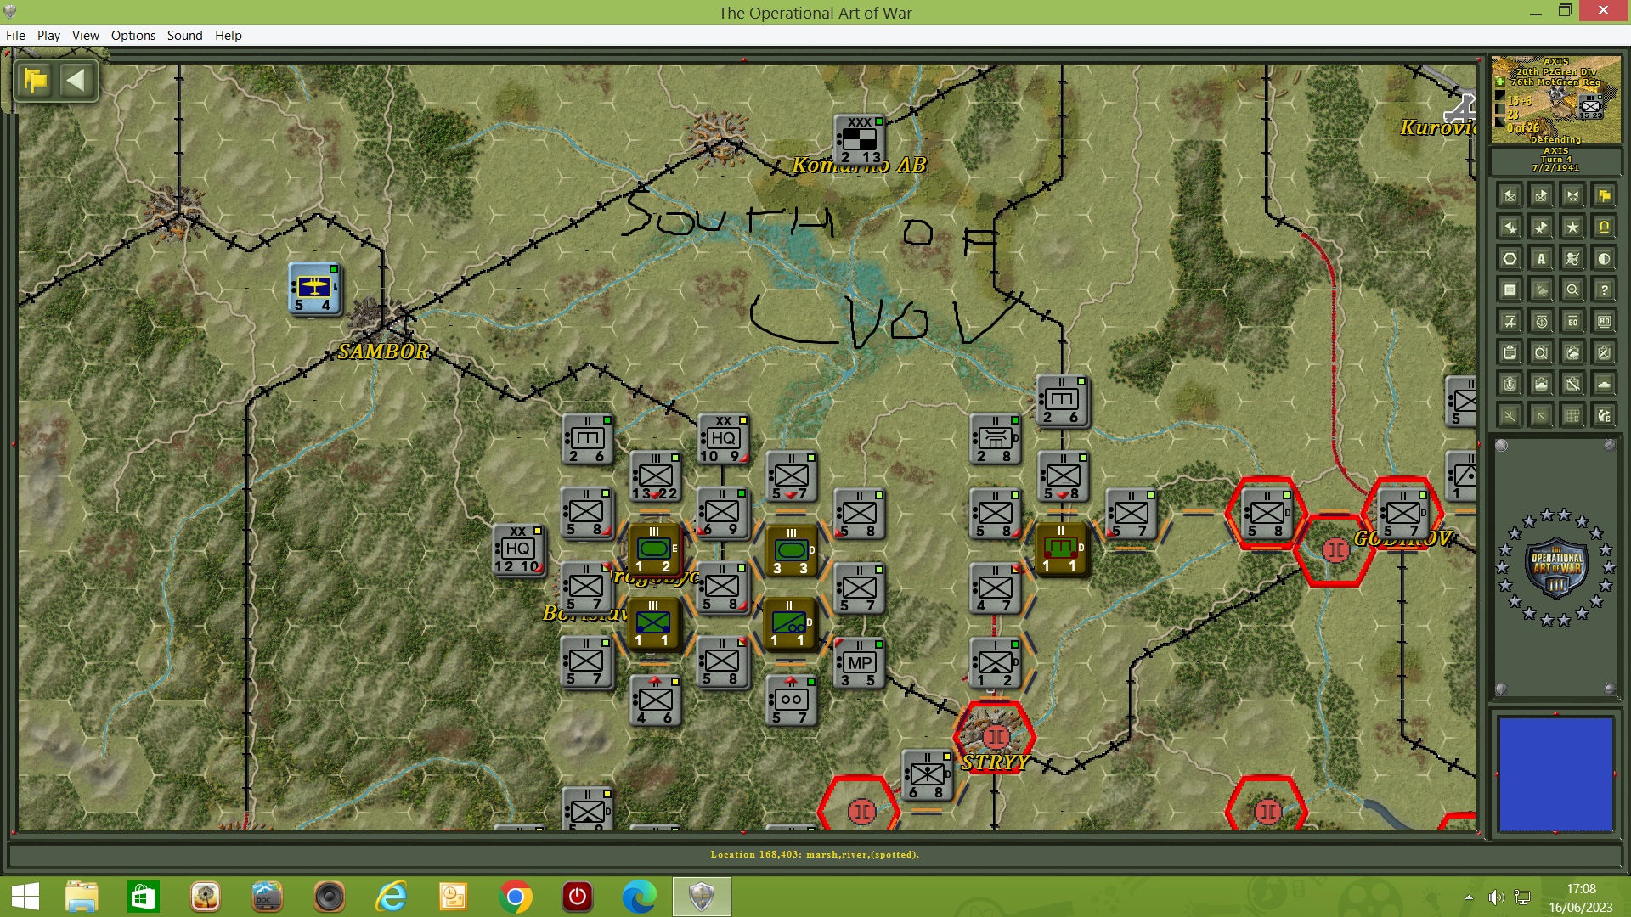Click the weather display icon
Screen dimensions: 1631x917
(1541, 290)
